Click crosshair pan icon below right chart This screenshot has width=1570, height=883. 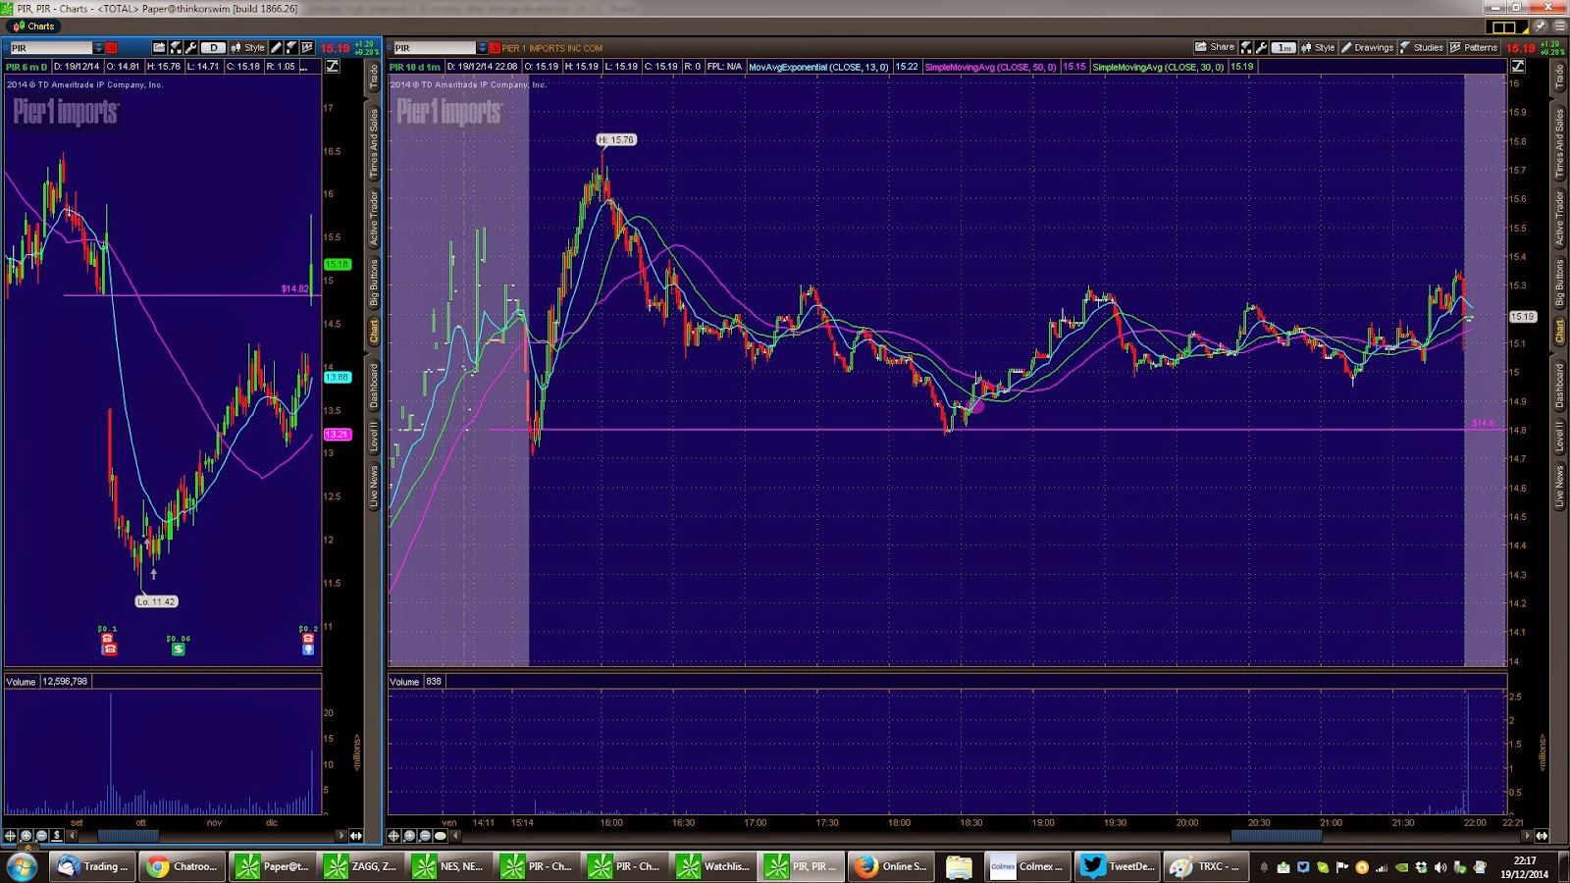[393, 836]
